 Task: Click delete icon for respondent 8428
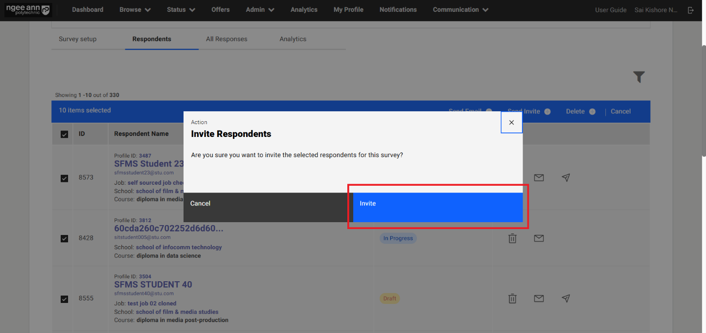click(513, 238)
